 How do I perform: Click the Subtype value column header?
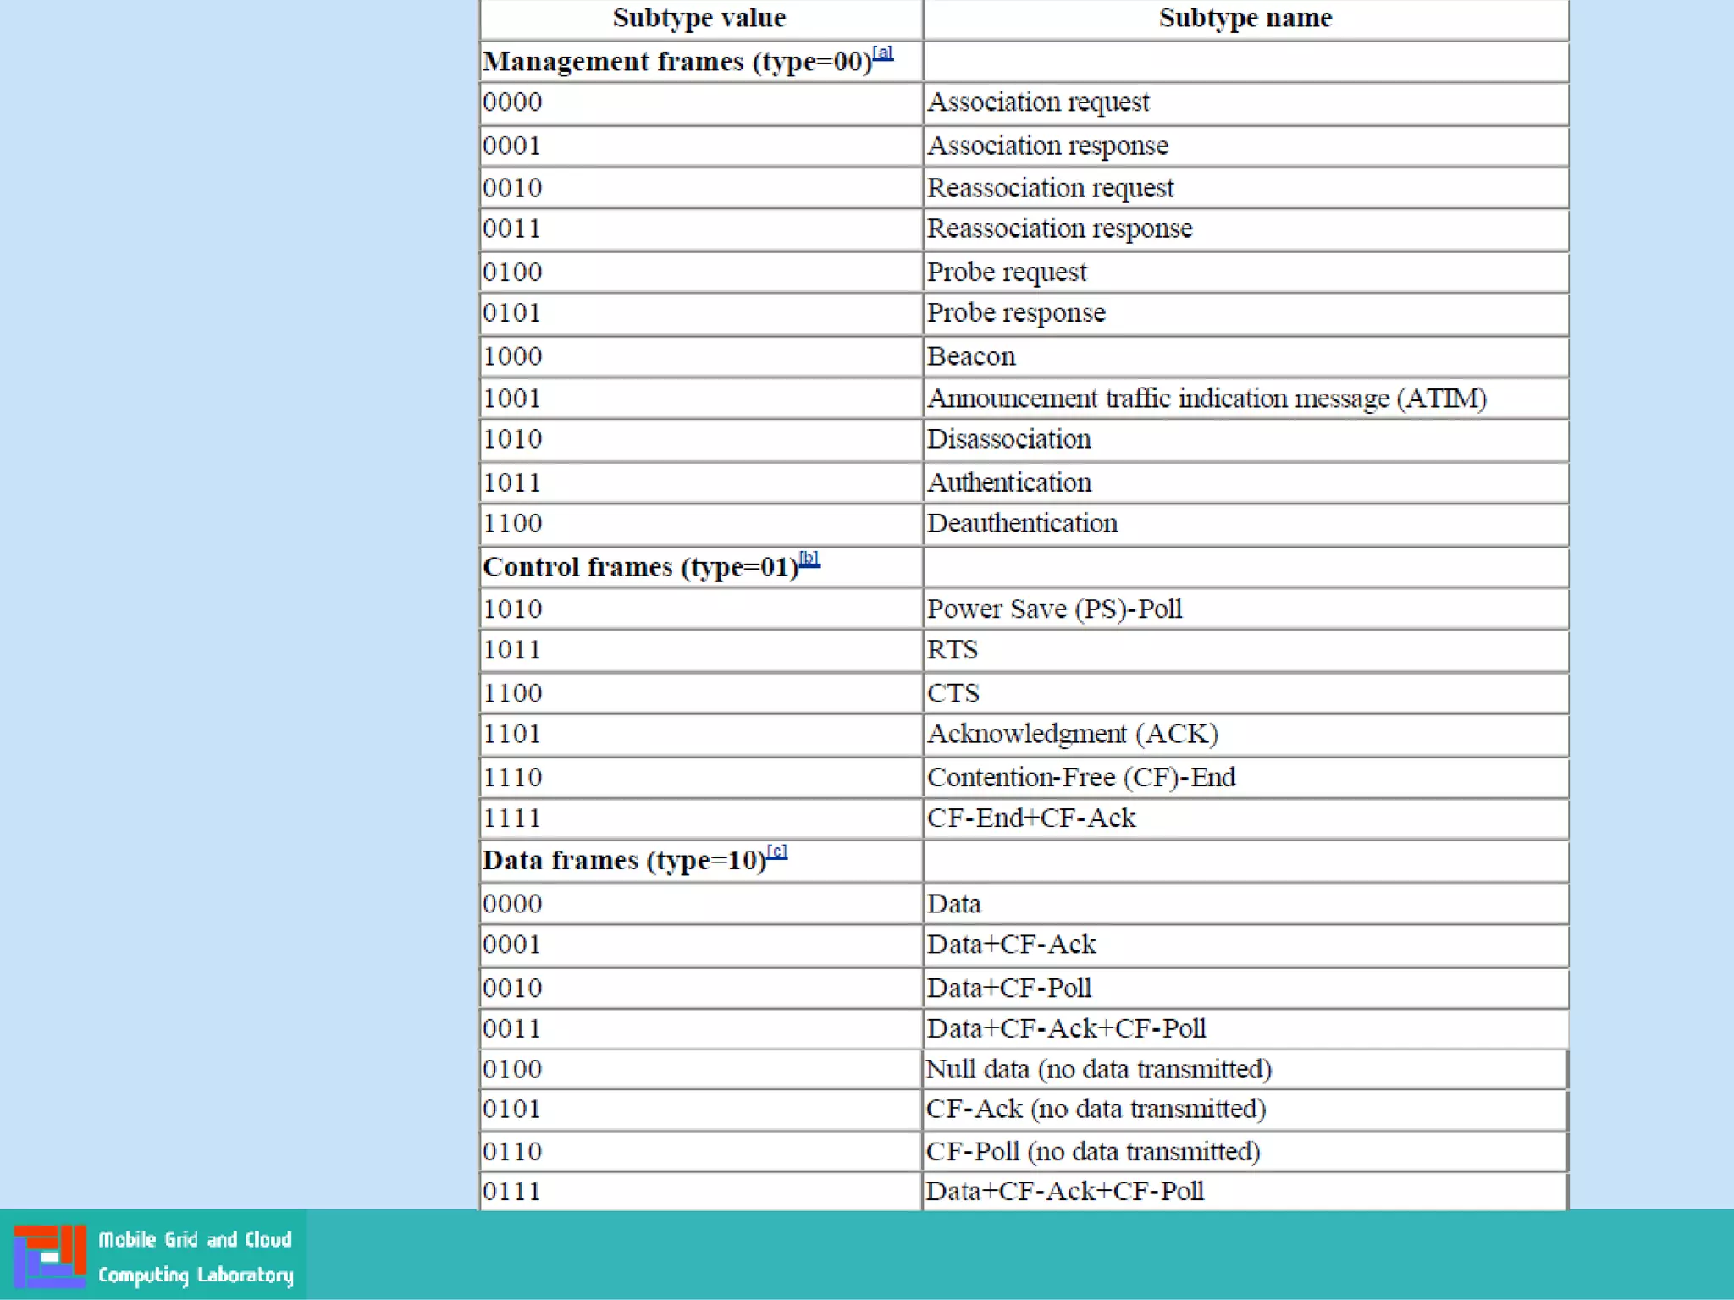[699, 18]
